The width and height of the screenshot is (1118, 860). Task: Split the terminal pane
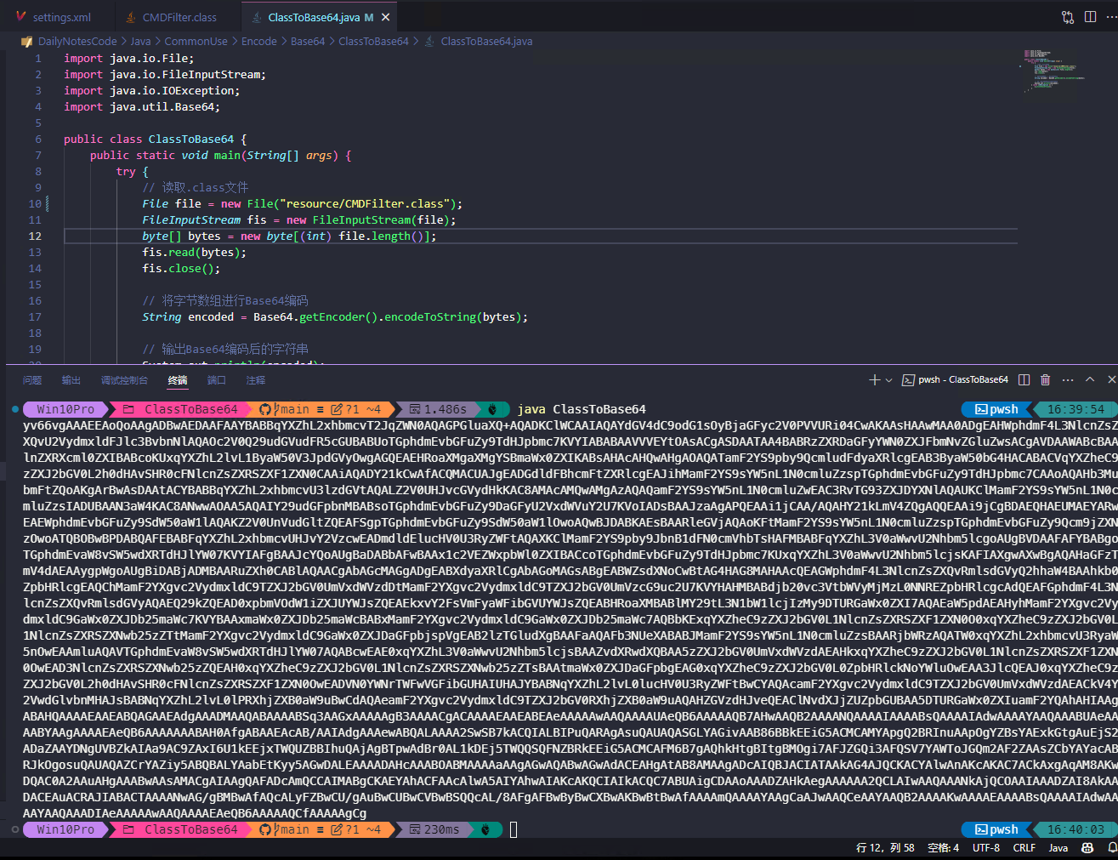[x=1024, y=379]
